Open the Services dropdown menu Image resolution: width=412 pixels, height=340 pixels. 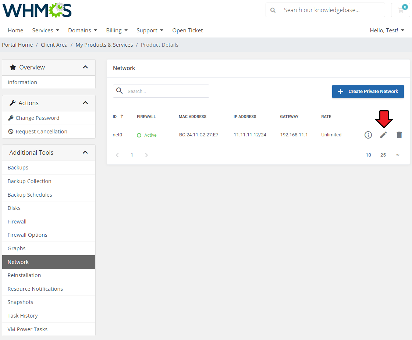click(x=46, y=31)
